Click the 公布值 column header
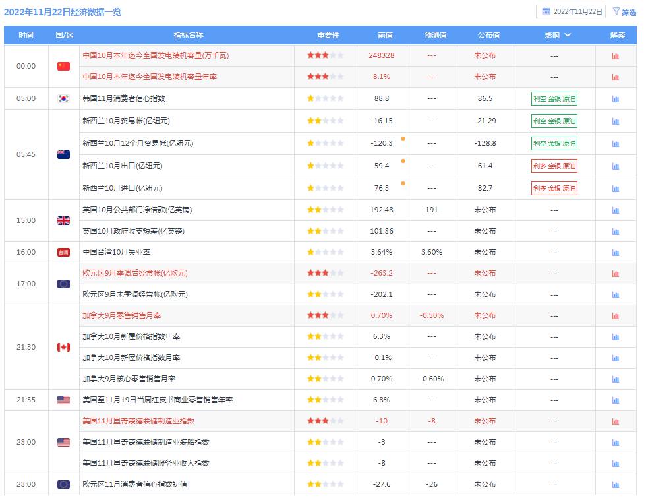 [x=488, y=35]
